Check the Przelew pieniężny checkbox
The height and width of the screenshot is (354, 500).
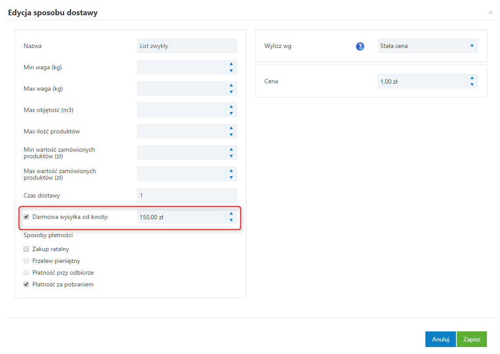(26, 261)
